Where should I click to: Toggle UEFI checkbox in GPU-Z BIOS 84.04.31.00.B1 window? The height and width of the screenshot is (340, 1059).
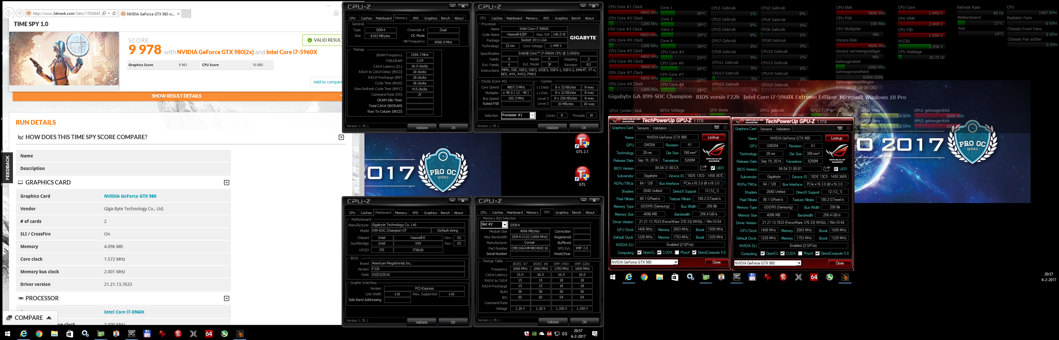point(836,169)
